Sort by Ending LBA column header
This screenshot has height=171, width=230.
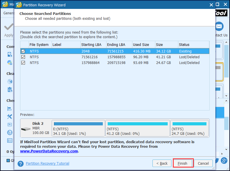point(119,44)
